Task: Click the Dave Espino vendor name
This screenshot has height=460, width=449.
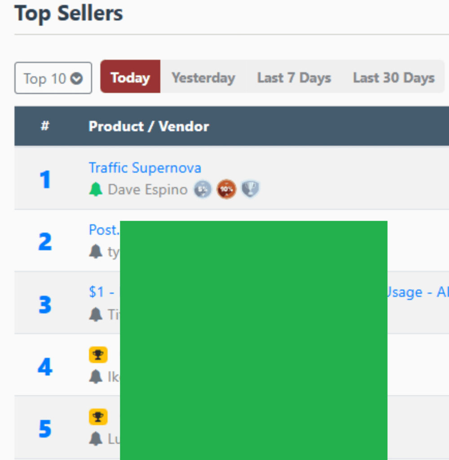Action: pos(148,190)
